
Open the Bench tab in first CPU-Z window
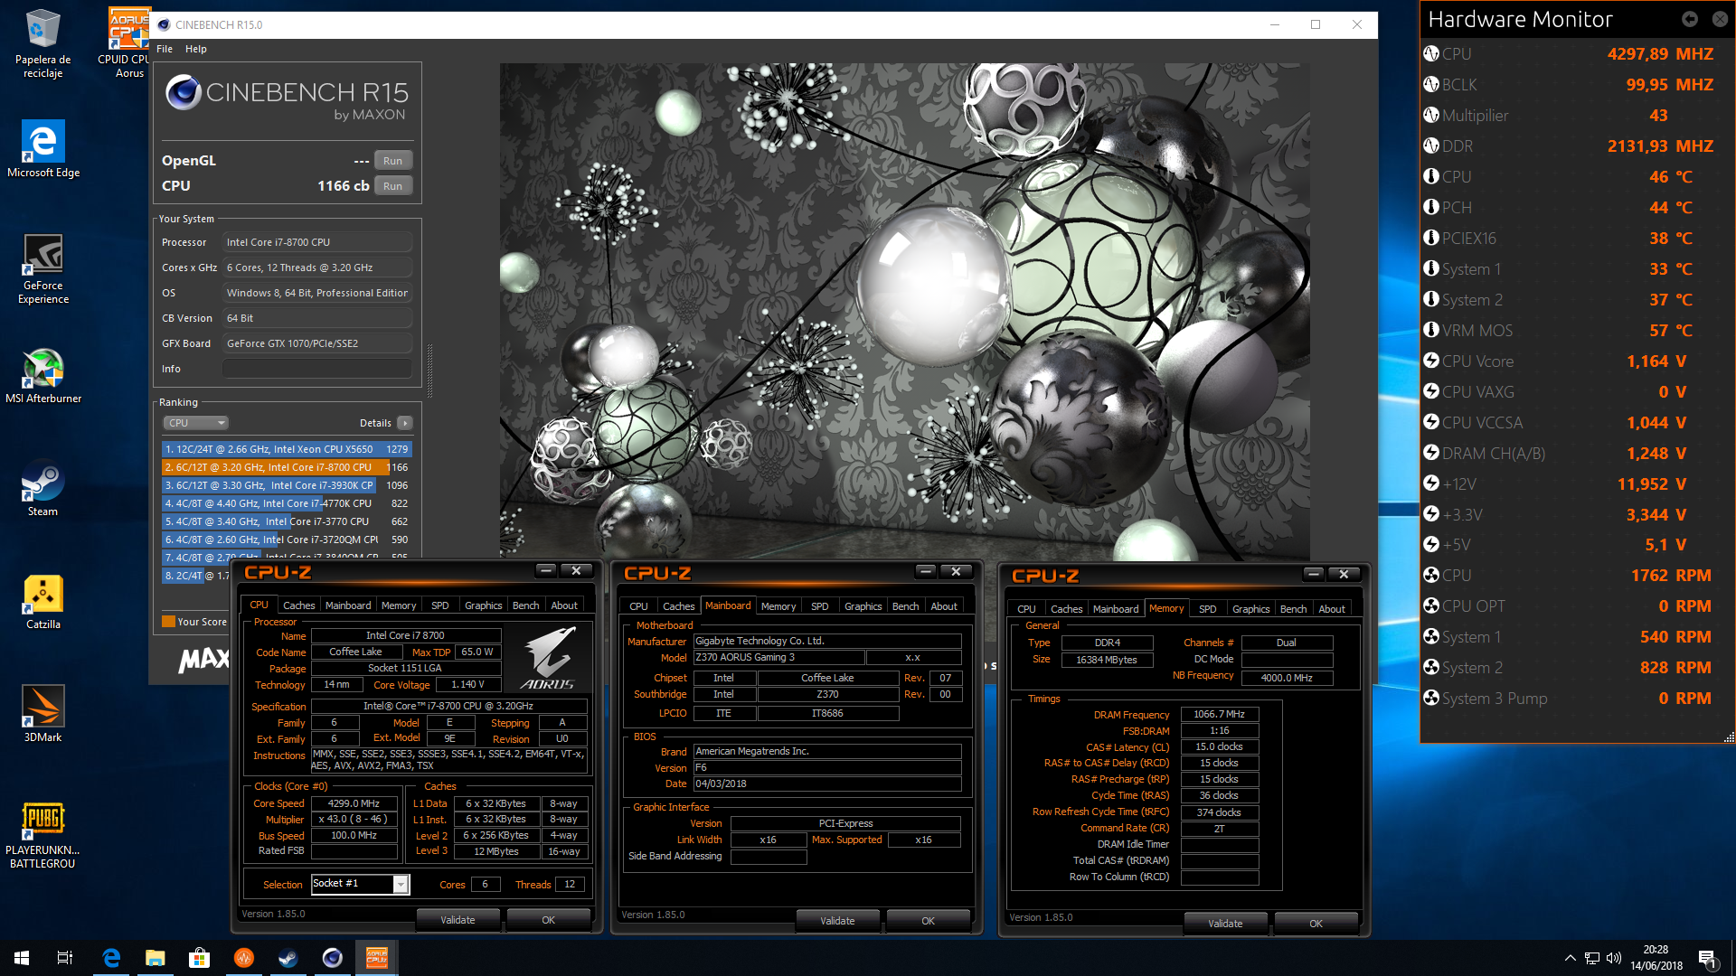525,605
